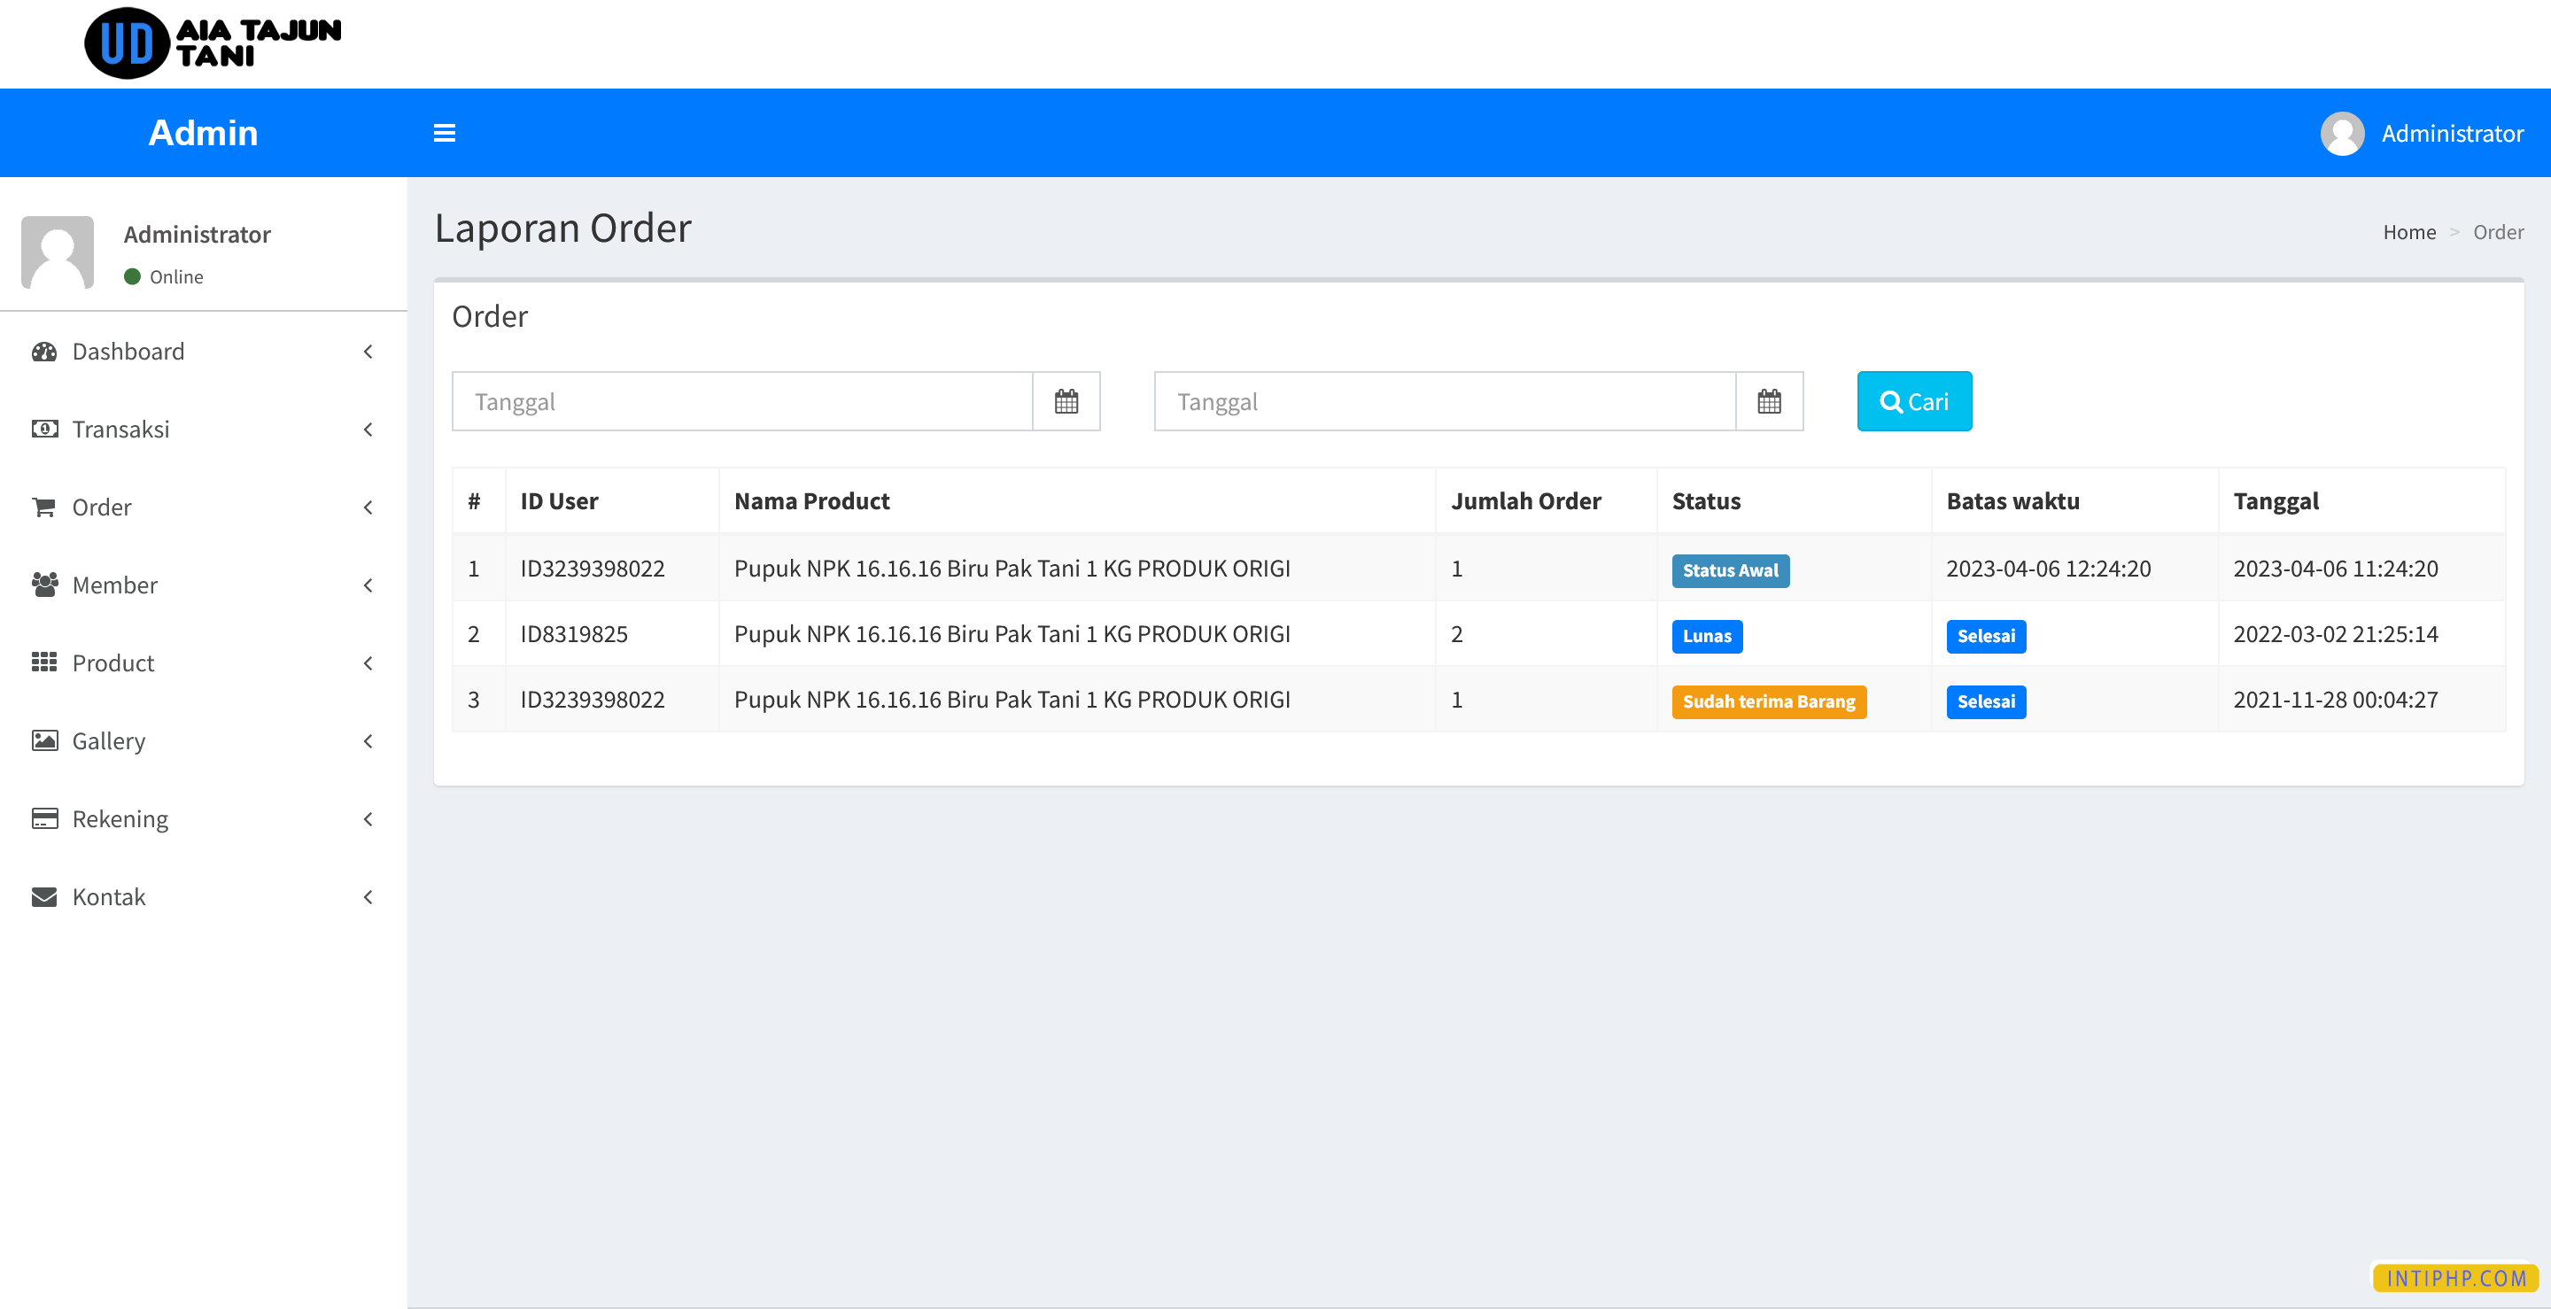Viewport: 2551px width, 1309px height.
Task: Open the Rekening menu item
Action: [120, 819]
